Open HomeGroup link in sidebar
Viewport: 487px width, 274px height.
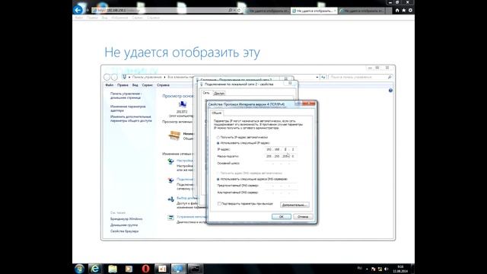(123, 225)
